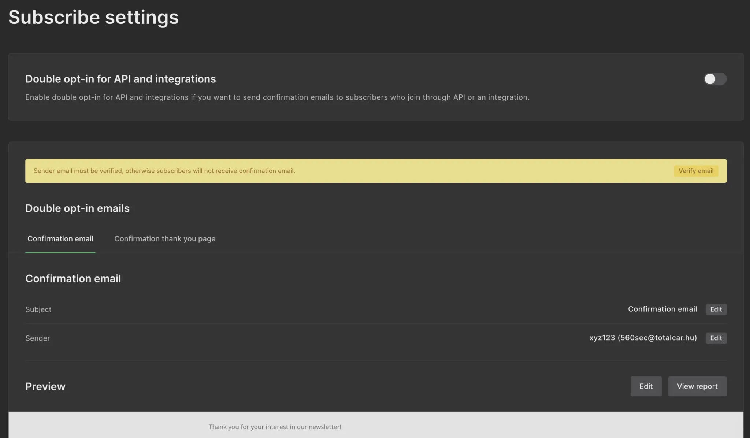Click the sender address 560sec@totalcar.hu
This screenshot has height=438, width=750.
[657, 338]
